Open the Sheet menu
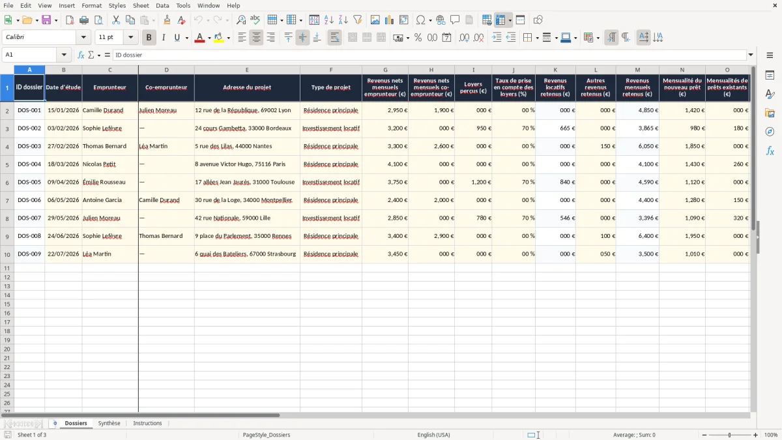This screenshot has height=440, width=782. point(141,5)
